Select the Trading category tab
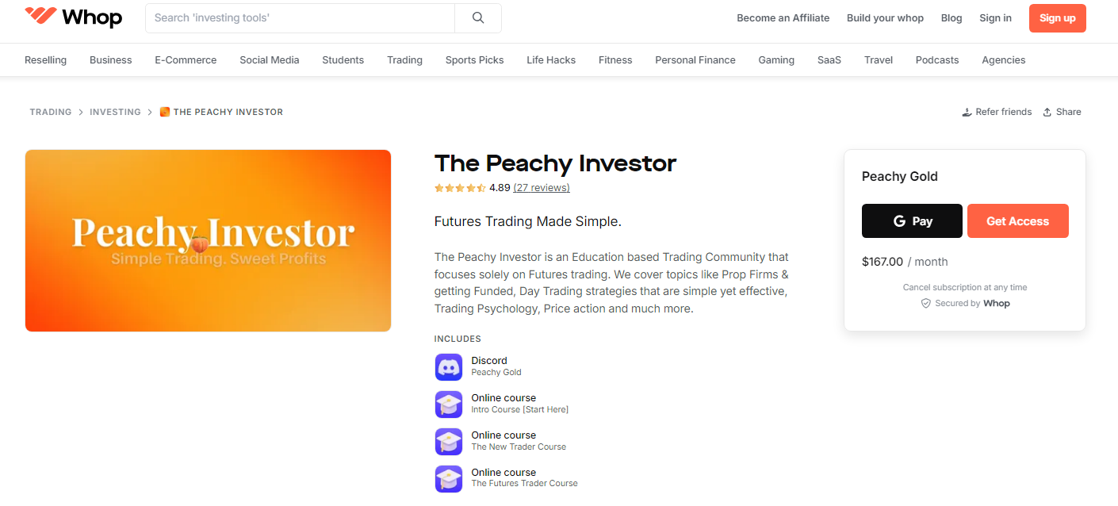This screenshot has width=1118, height=506. point(404,59)
